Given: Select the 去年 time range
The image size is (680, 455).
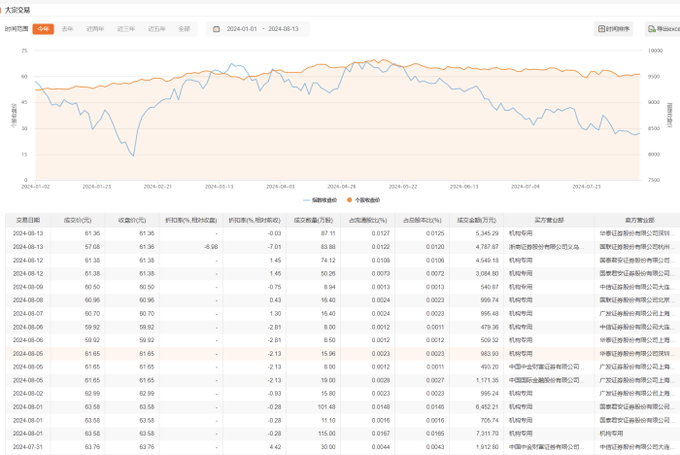Looking at the screenshot, I should coord(68,29).
